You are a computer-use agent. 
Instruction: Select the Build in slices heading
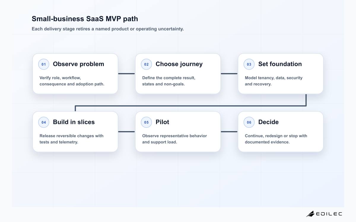74,122
